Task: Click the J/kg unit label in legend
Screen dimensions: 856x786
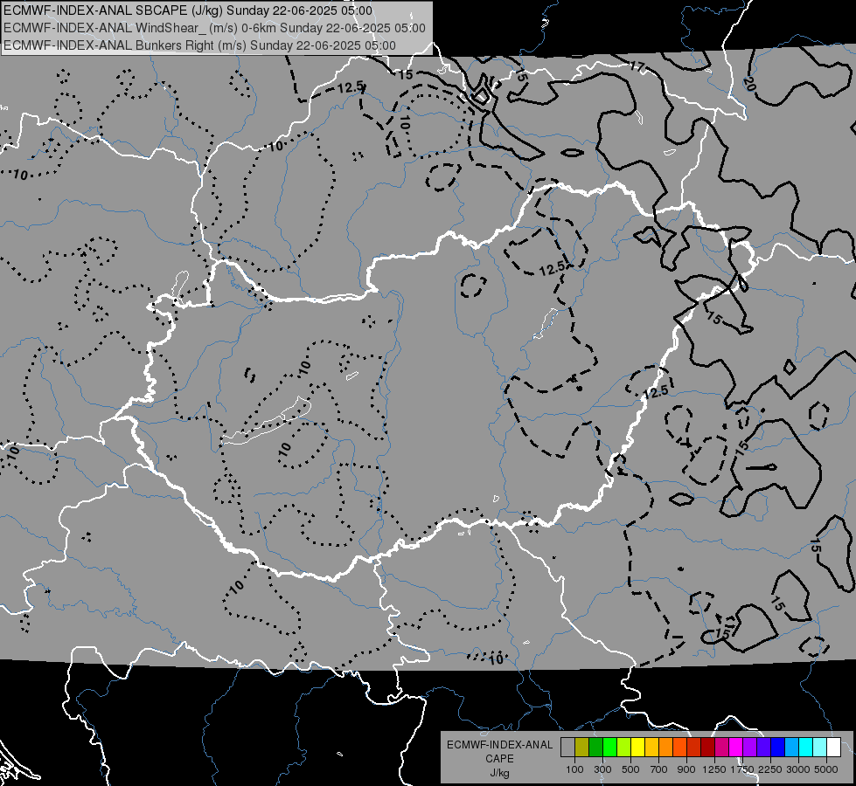Action: 499,773
